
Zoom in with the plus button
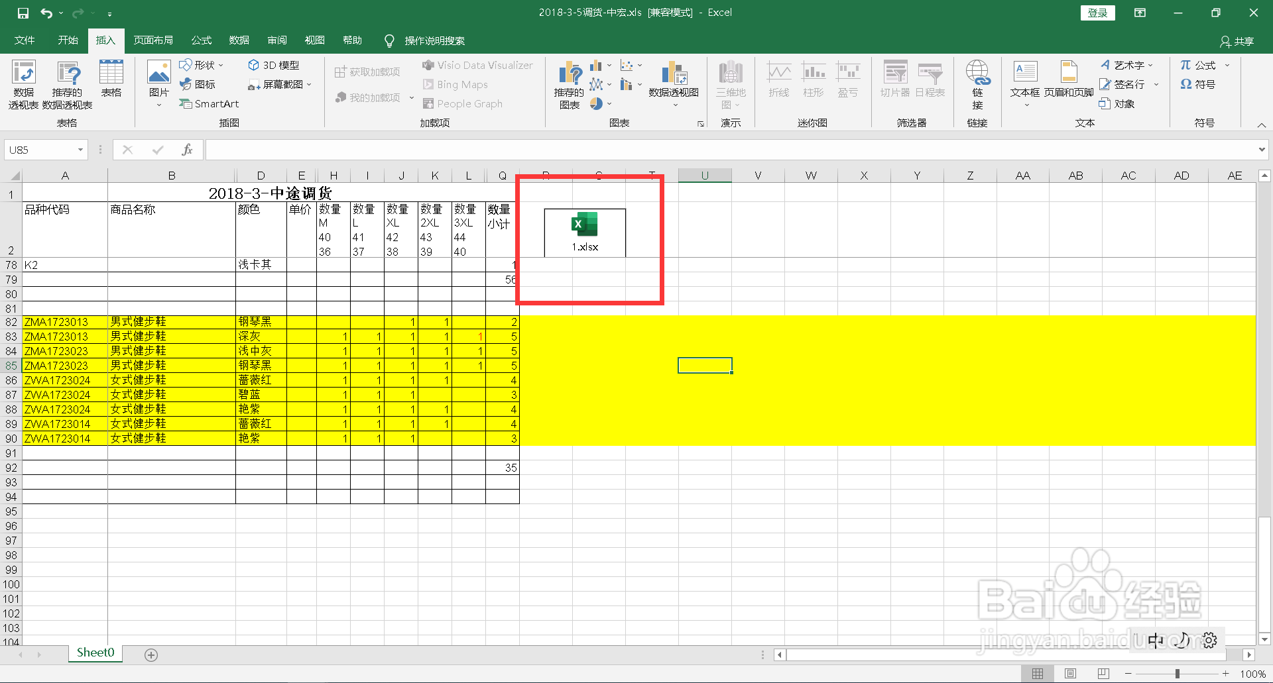point(1226,674)
